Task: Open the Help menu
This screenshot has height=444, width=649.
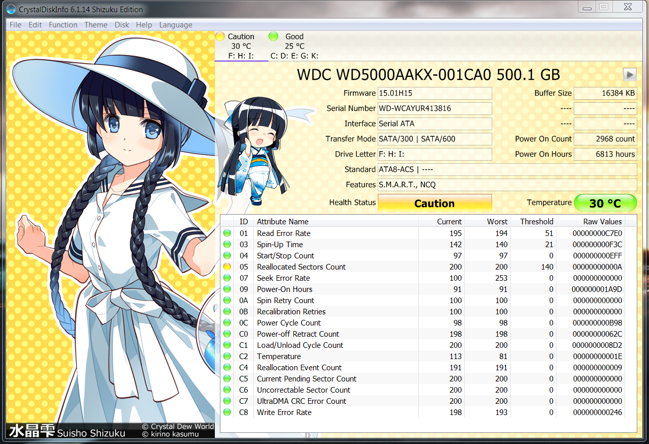Action: [144, 25]
